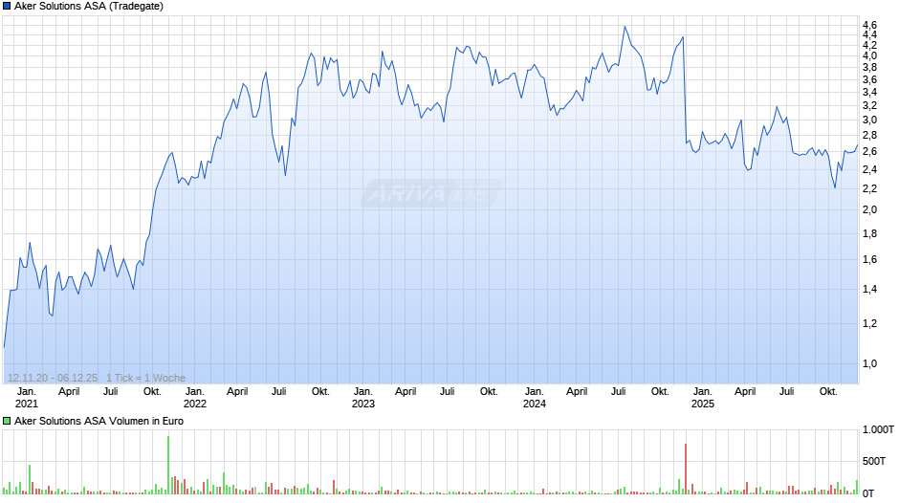Select the 'Aker Solutions ASA (Tradegate)' chart title

pos(89,7)
